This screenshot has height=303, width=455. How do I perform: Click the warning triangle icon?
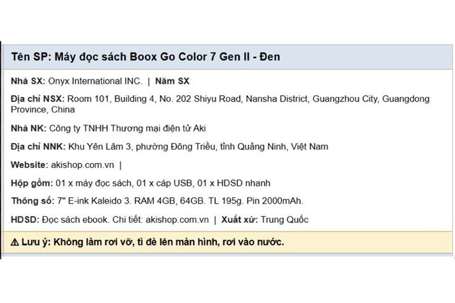[15, 242]
